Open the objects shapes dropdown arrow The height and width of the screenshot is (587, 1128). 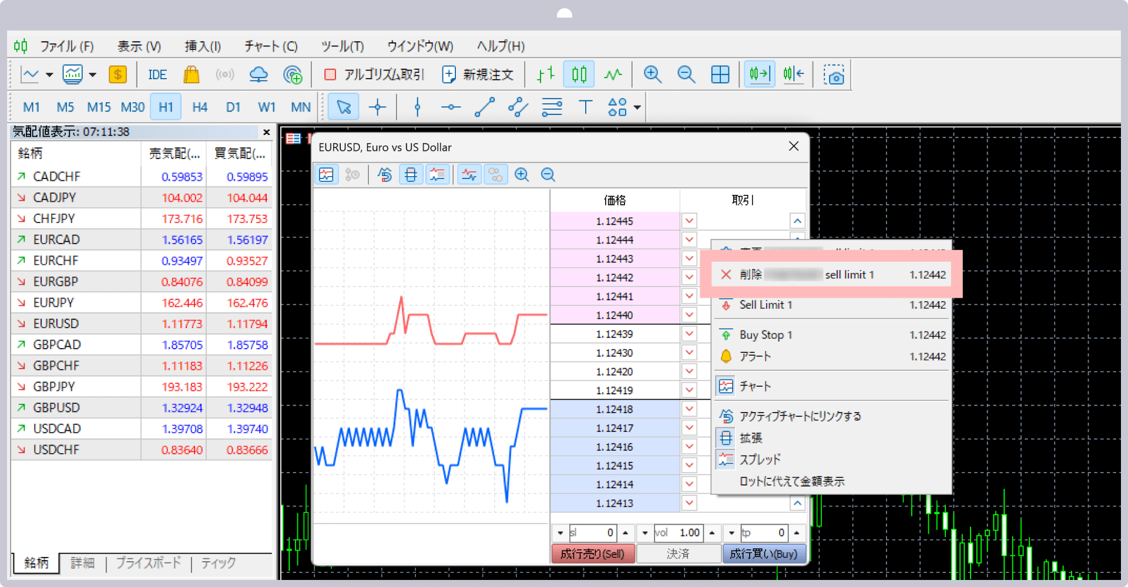[x=637, y=107]
